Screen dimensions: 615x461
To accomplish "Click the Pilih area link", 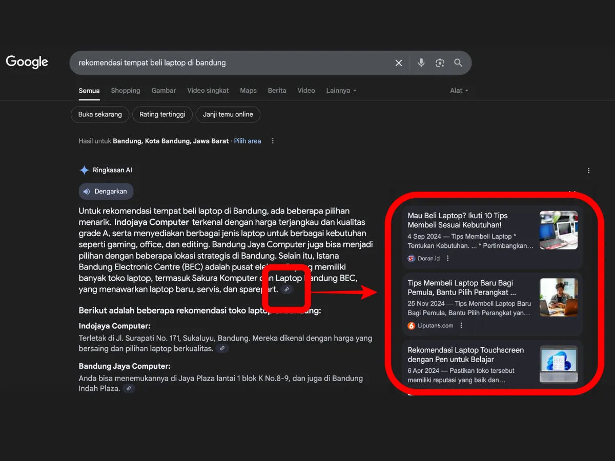I will click(x=248, y=141).
